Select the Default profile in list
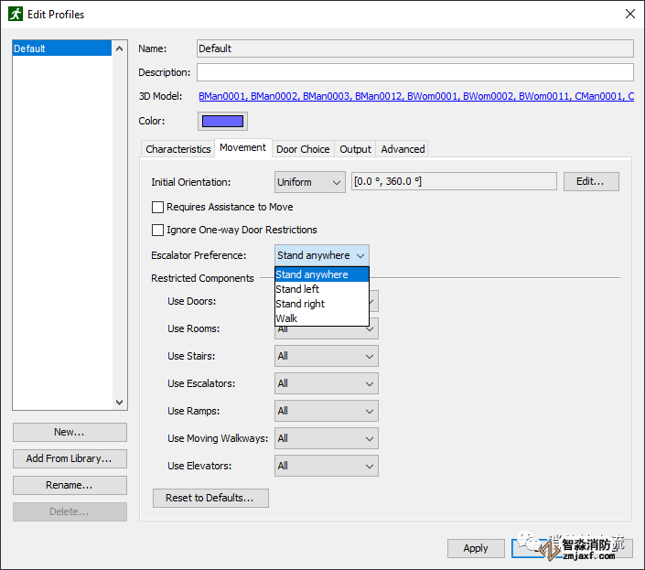The width and height of the screenshot is (645, 570). [62, 48]
